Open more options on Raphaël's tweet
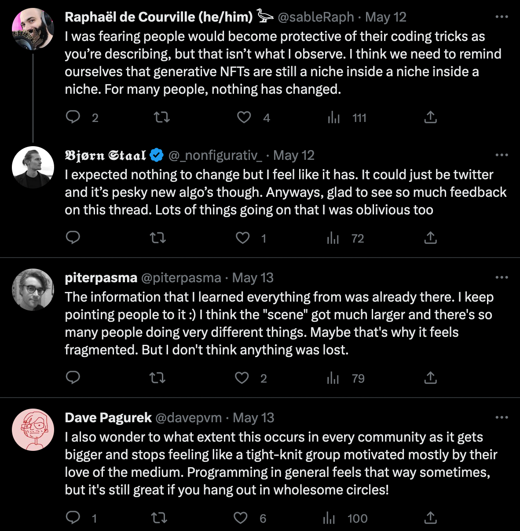Viewport: 520px width, 531px height. [x=502, y=17]
